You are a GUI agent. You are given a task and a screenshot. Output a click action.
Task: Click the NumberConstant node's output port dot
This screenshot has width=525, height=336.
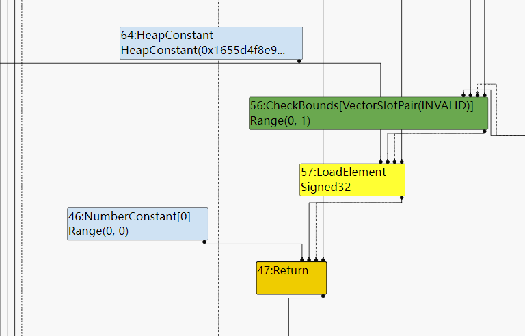[x=204, y=242]
